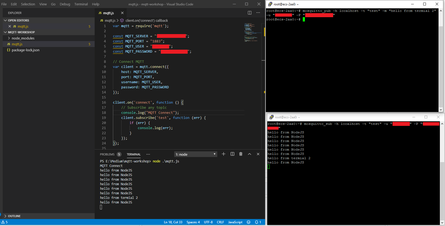Viewport: 445px width, 226px height.
Task: Open notifications bell in status bar
Action: [x=258, y=222]
